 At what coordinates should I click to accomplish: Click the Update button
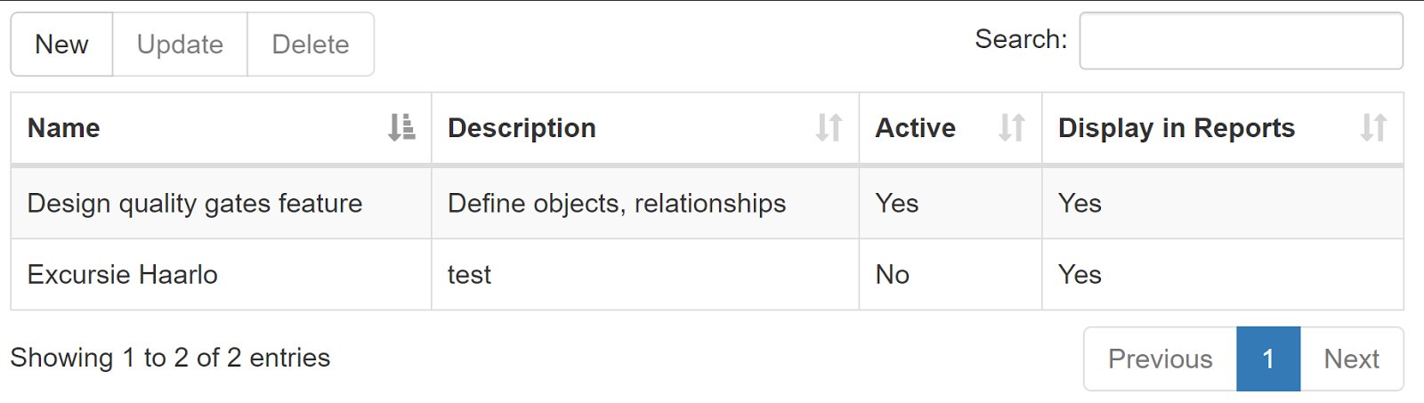click(x=180, y=44)
